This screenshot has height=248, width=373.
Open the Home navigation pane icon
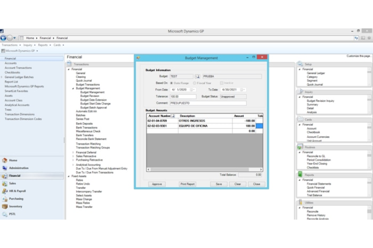click(5, 160)
